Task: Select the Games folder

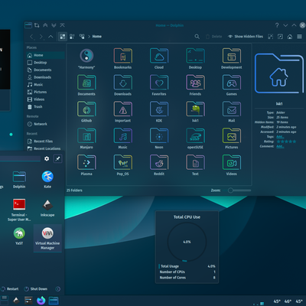Action: (232, 86)
